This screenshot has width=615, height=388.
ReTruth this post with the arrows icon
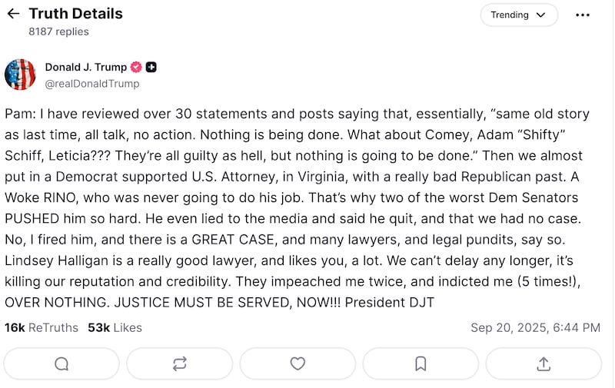tap(180, 363)
